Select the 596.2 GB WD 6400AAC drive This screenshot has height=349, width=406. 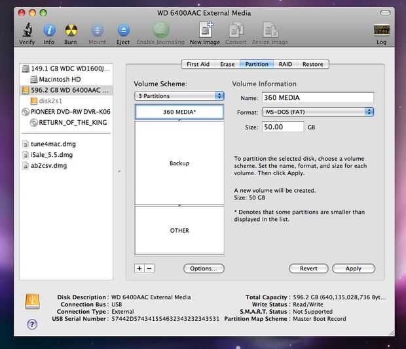66,90
